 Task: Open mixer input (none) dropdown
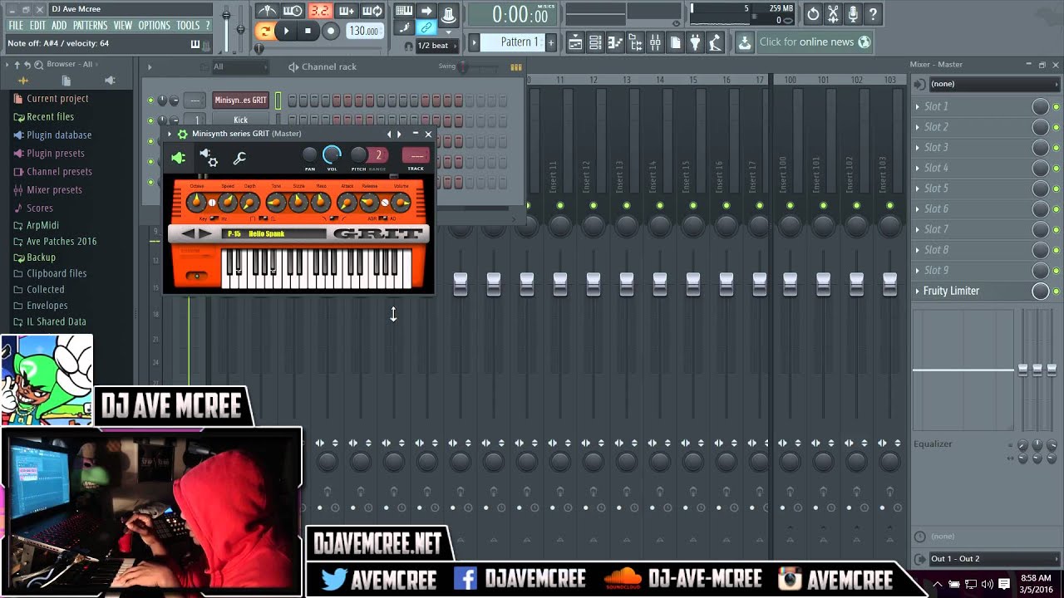pos(993,84)
